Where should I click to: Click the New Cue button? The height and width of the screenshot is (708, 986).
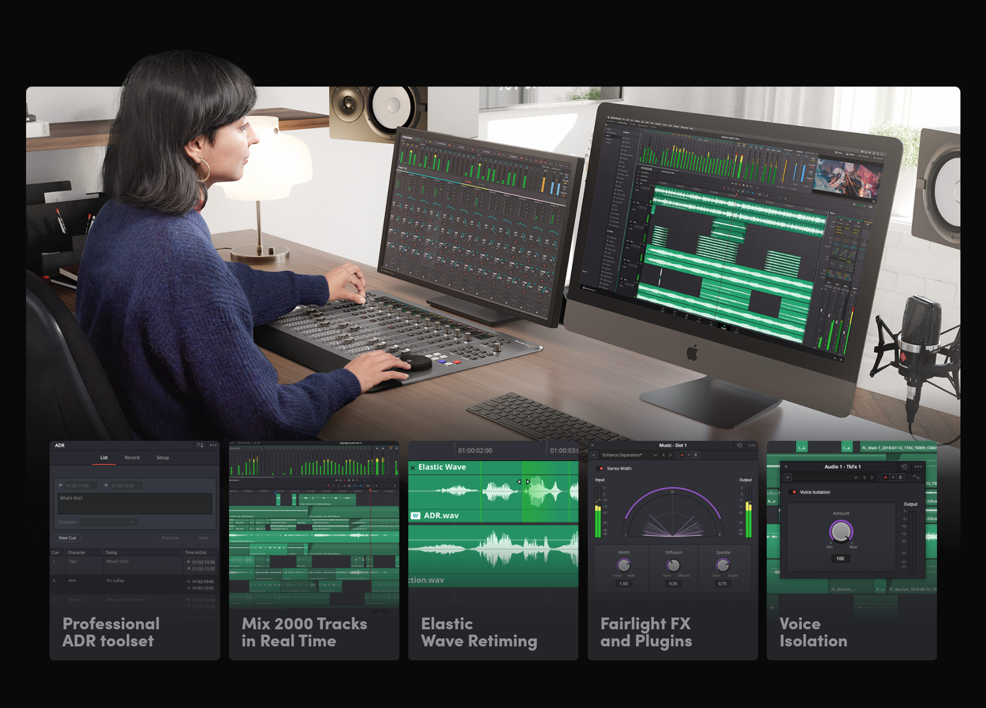point(68,538)
